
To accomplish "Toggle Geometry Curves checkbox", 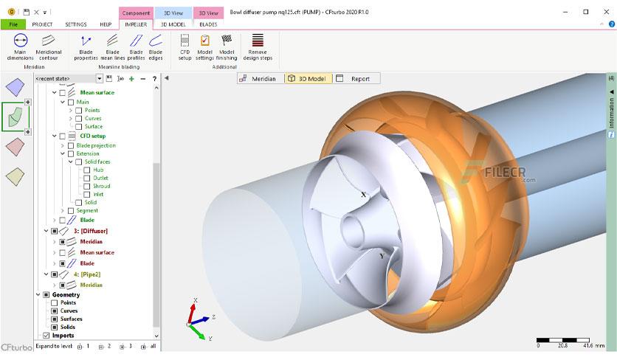I will [x=55, y=311].
